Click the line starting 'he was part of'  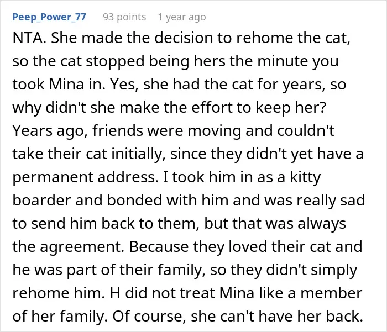click(x=185, y=270)
